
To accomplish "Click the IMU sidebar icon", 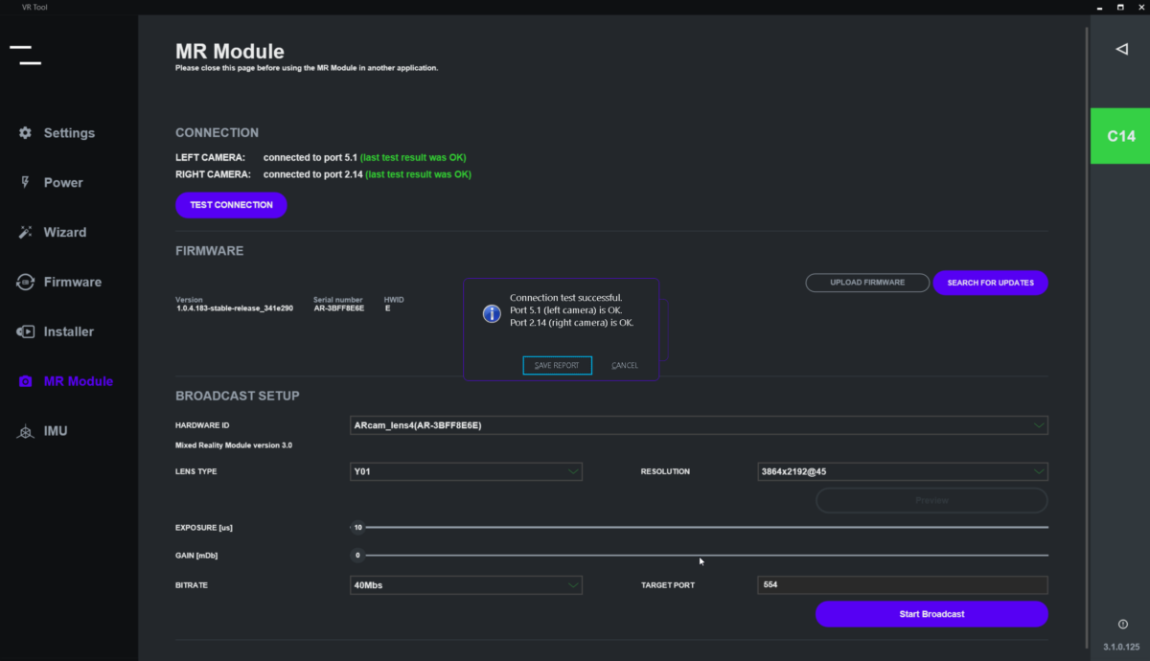I will [x=26, y=431].
